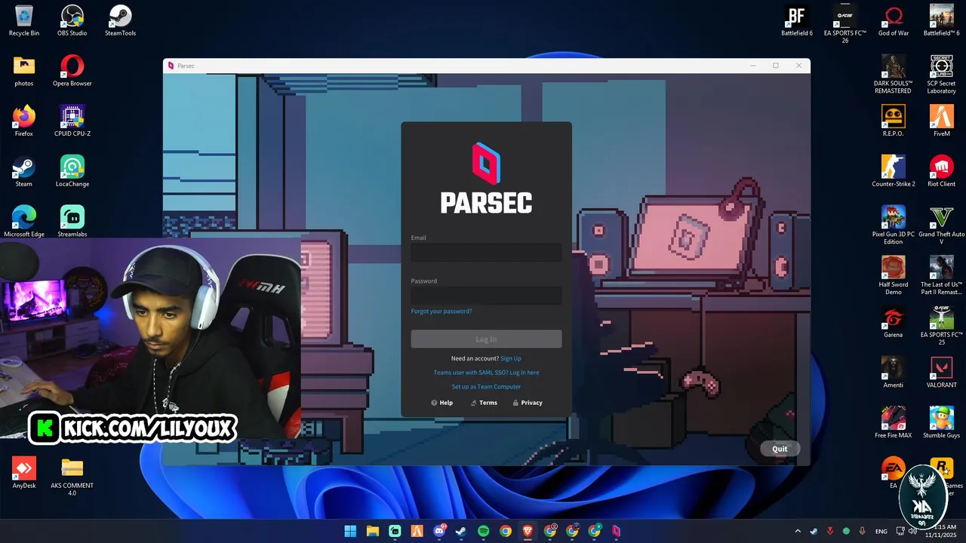Click the Parsec icon in the taskbar

(x=617, y=531)
